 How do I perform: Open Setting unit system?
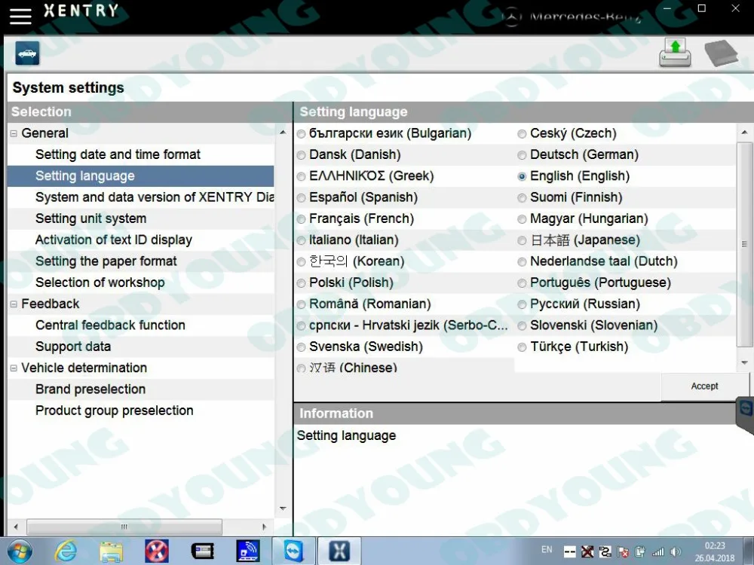(91, 218)
